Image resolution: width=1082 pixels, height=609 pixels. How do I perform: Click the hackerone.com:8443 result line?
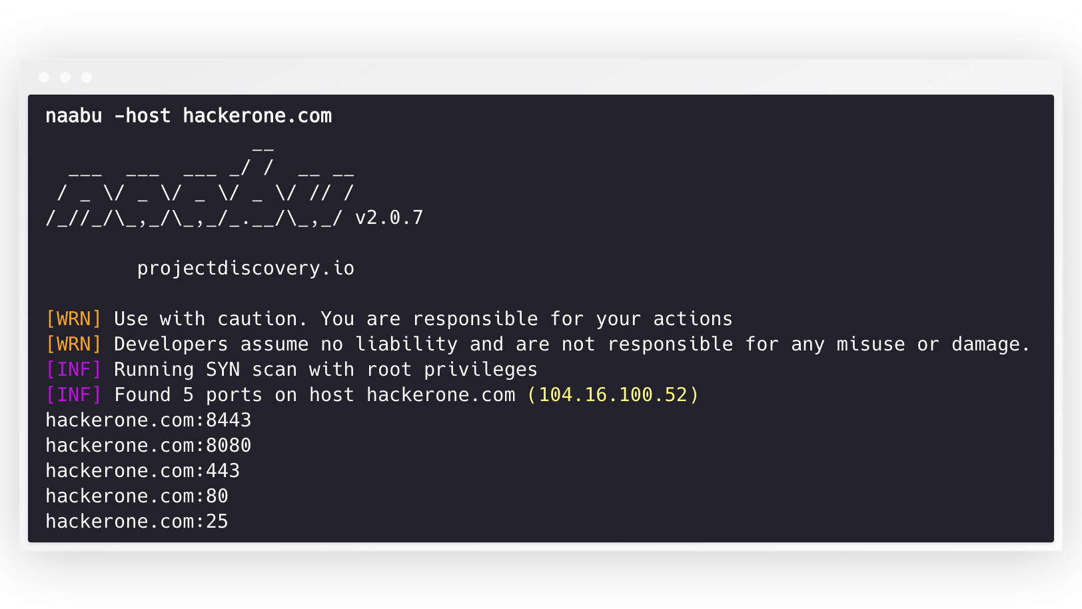coord(149,420)
